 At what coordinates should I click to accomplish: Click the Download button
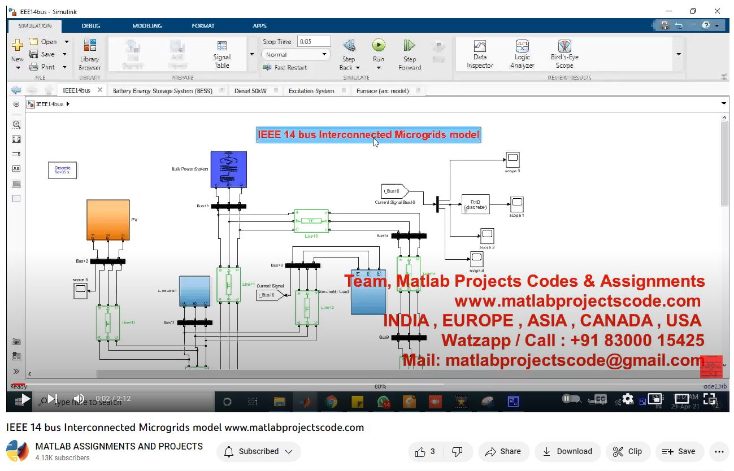(x=567, y=451)
